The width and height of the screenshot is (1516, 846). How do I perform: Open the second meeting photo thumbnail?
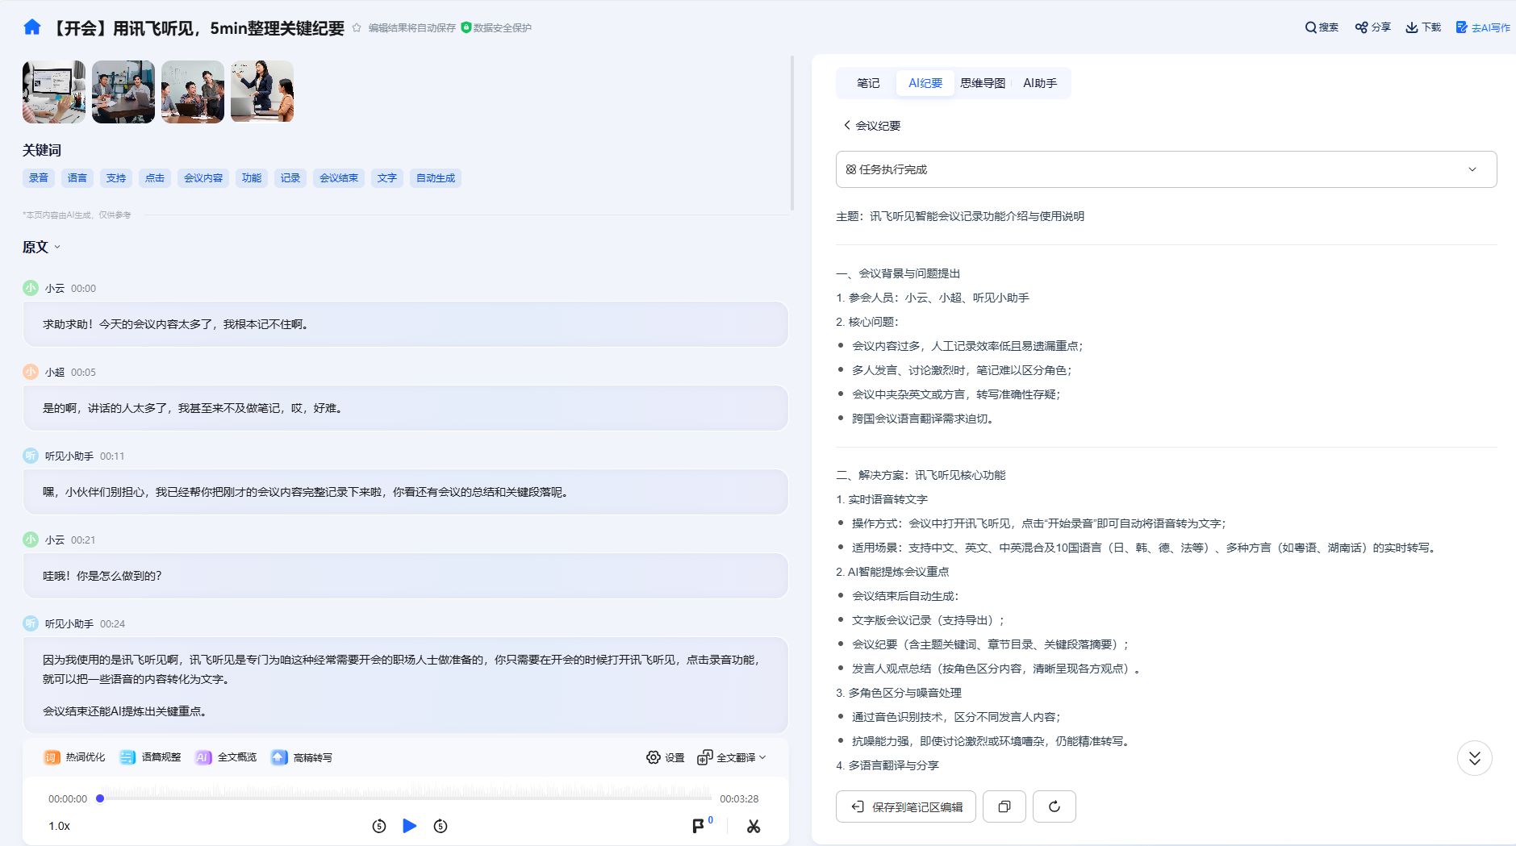point(123,92)
